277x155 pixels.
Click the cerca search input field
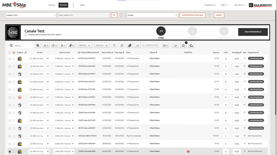(21, 46)
